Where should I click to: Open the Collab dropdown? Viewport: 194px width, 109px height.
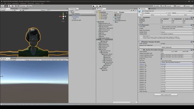[x=157, y=6]
